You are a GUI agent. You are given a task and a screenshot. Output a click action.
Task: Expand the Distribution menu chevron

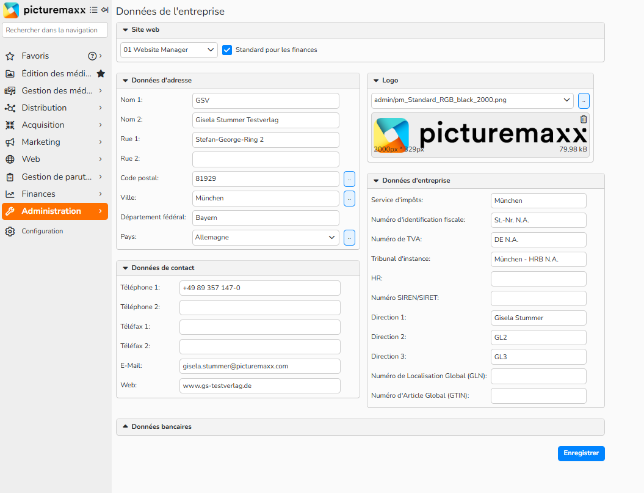101,108
